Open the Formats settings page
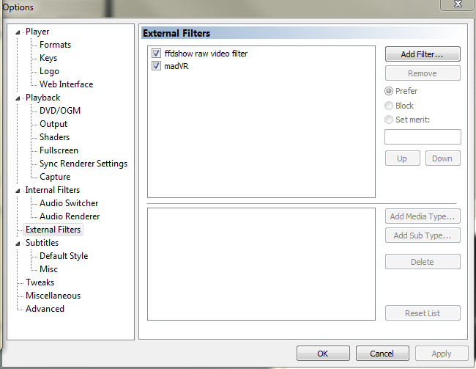This screenshot has width=476, height=369. 55,45
